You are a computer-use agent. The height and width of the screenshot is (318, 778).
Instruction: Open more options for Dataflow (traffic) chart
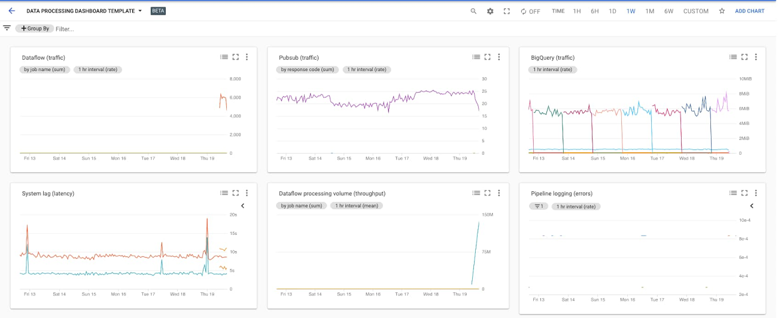click(x=247, y=57)
